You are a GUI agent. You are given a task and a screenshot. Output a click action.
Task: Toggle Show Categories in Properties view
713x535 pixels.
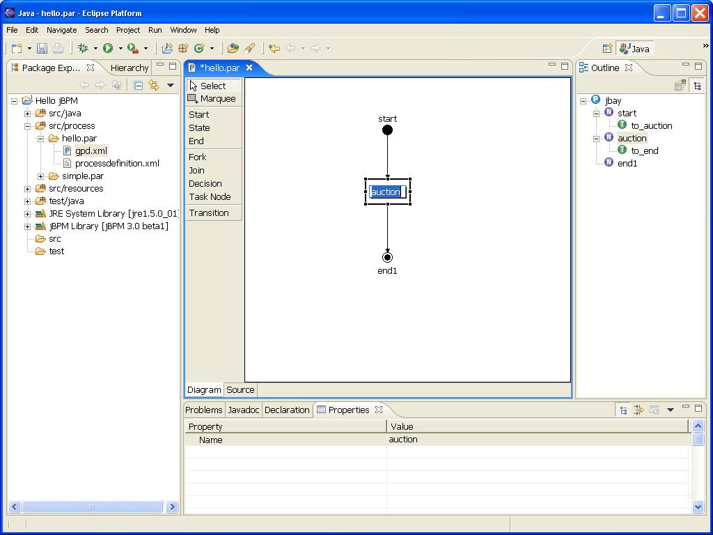point(623,410)
